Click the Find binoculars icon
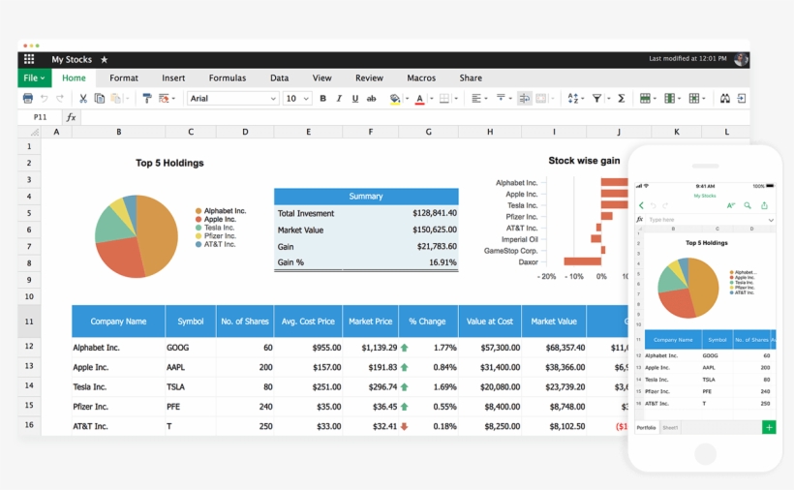This screenshot has width=794, height=490. pyautogui.click(x=725, y=98)
